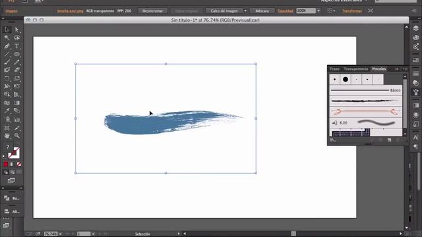Select the Direct Selection tool
422x237 pixels.
16,29
